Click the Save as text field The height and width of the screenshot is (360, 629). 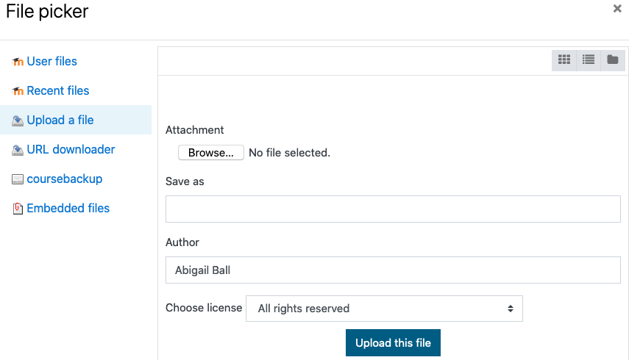pyautogui.click(x=393, y=209)
